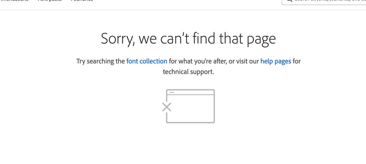Select the Recommendations navigation item
366x164 pixels.
14,1
